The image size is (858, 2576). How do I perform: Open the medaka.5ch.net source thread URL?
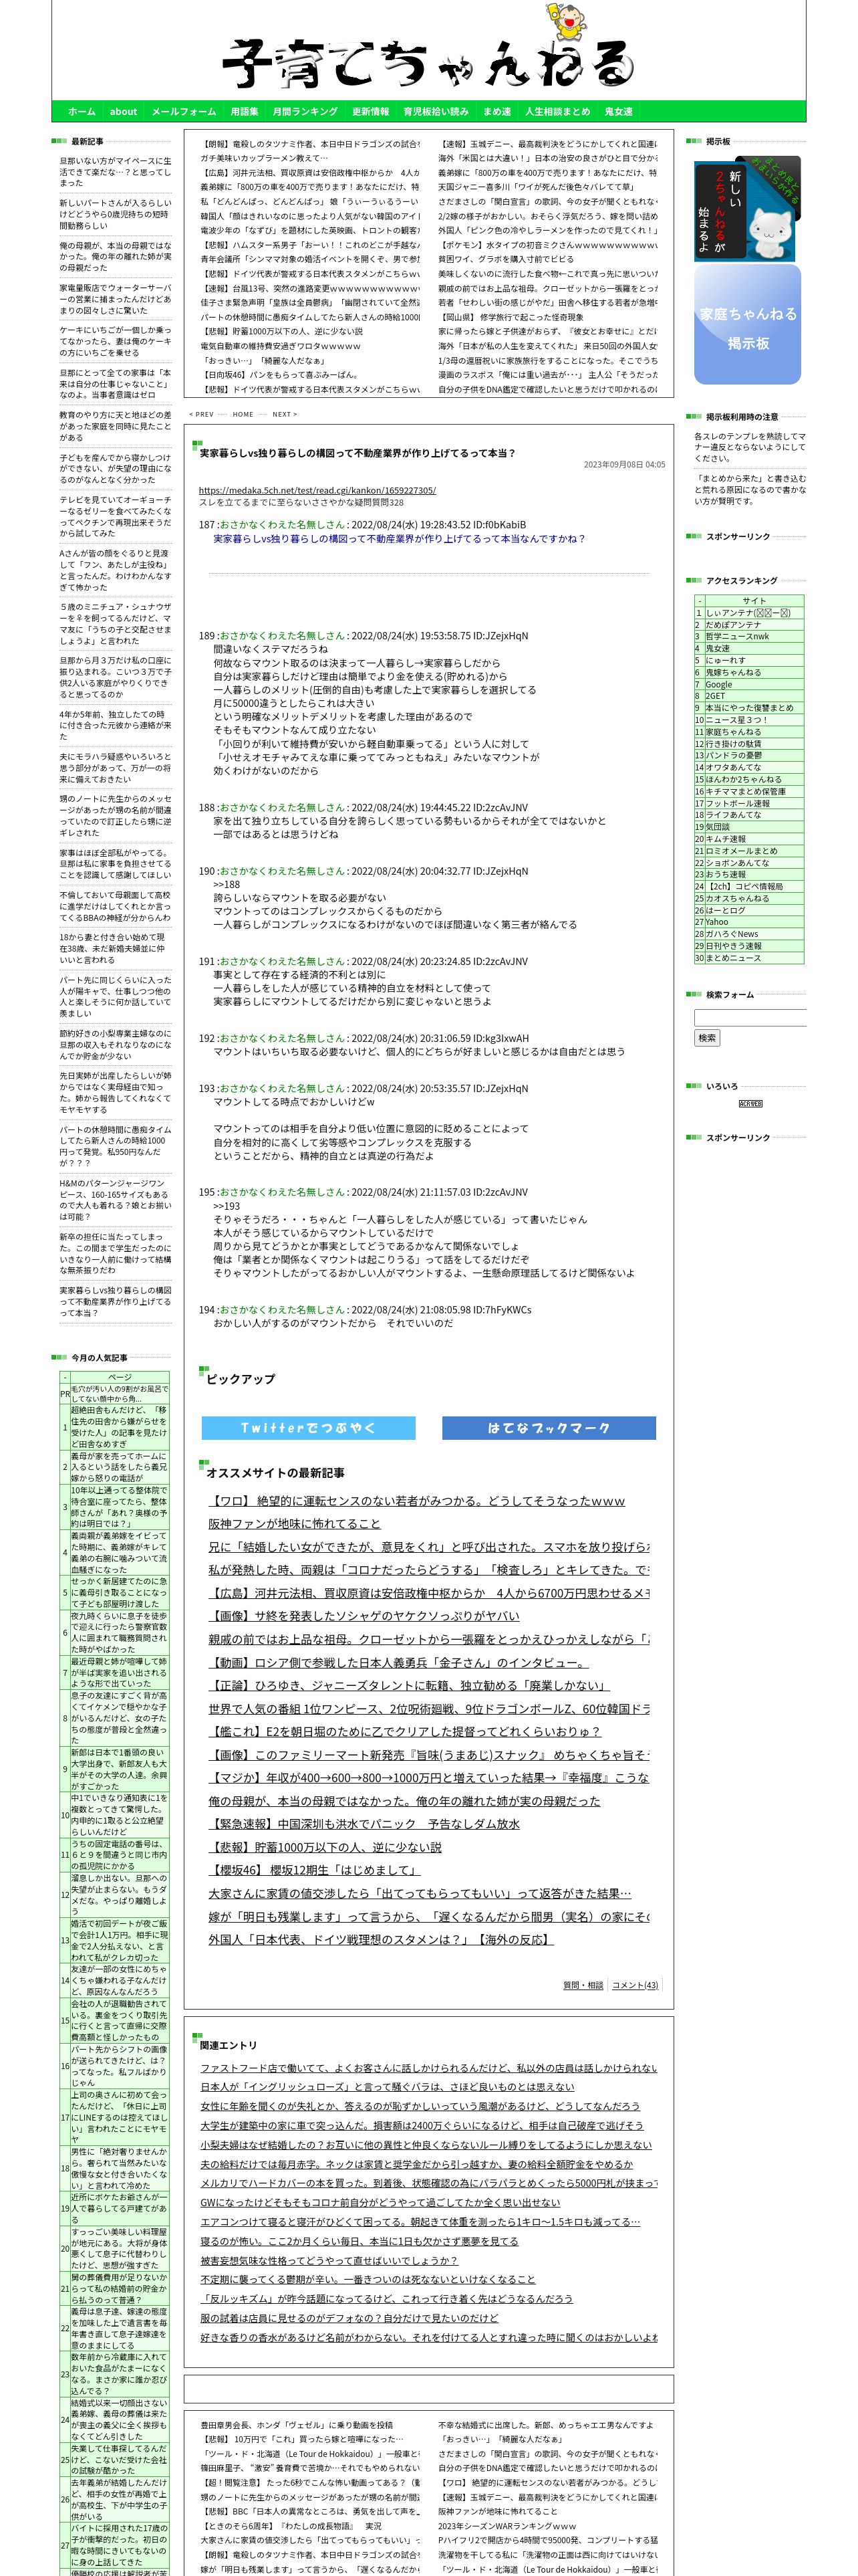click(317, 490)
